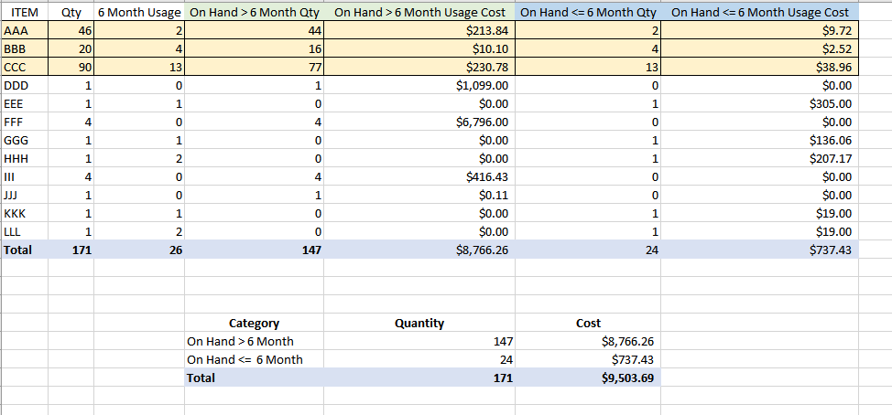This screenshot has width=892, height=415.
Task: Click the summary total quantity 171
Action: tap(419, 378)
